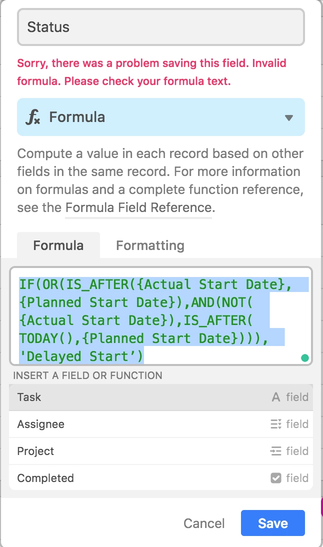Viewport: 323px width, 547px height.
Task: Click inside the formula text area
Action: (x=160, y=320)
